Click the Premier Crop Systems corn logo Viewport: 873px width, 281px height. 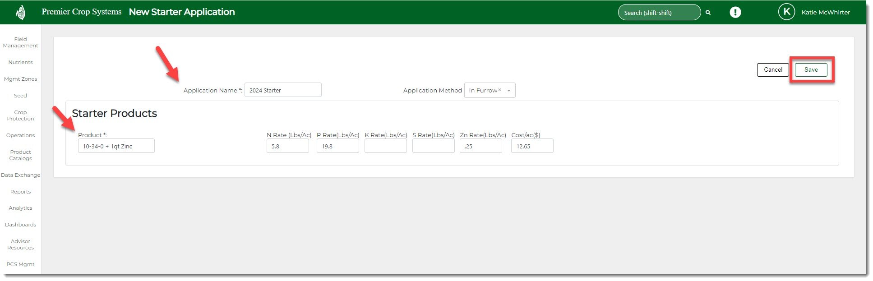[20, 12]
